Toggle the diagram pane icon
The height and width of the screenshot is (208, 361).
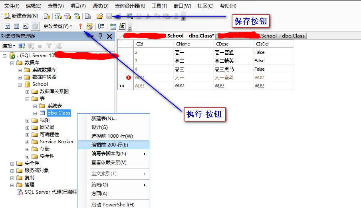click(x=7, y=26)
